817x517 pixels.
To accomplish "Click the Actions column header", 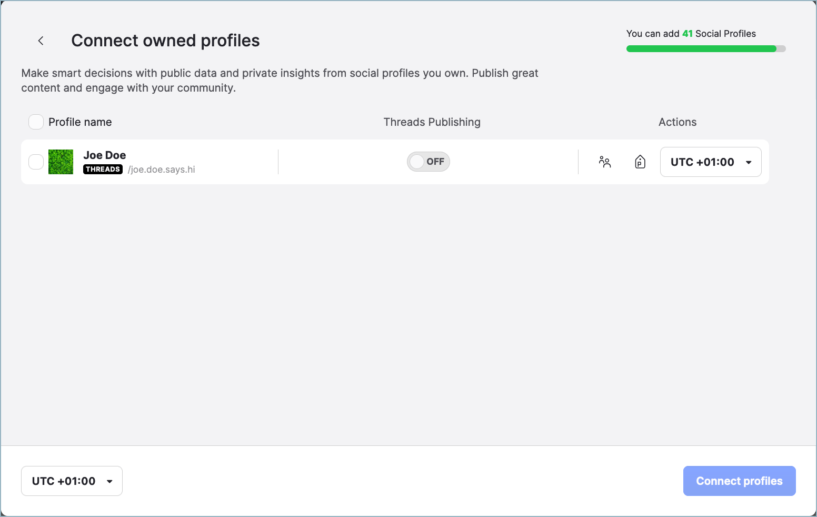I will click(x=677, y=122).
